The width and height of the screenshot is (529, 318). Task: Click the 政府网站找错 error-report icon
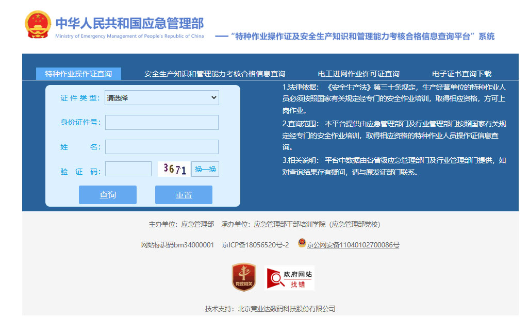289,278
